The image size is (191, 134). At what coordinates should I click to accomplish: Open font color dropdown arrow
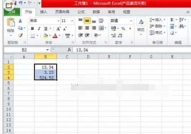[60, 36]
